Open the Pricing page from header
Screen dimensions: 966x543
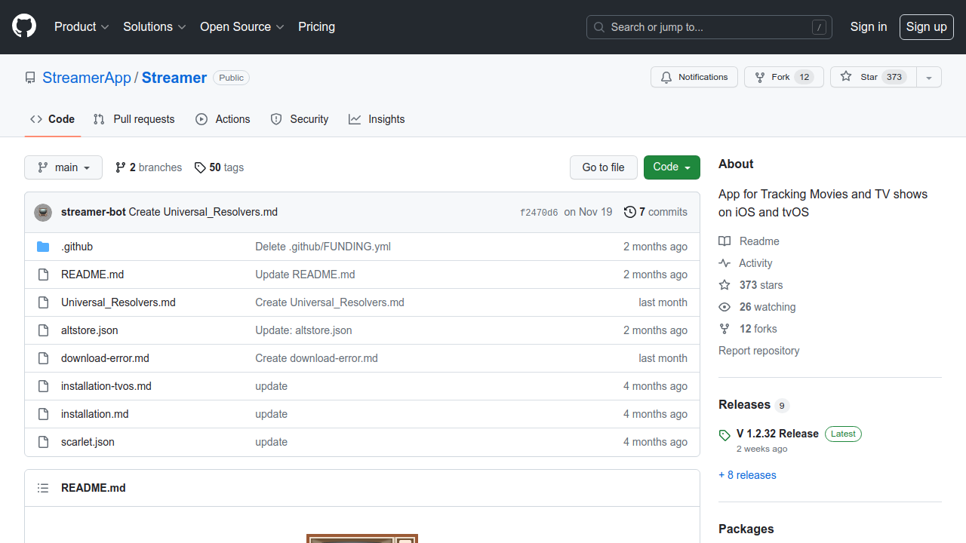(x=316, y=26)
